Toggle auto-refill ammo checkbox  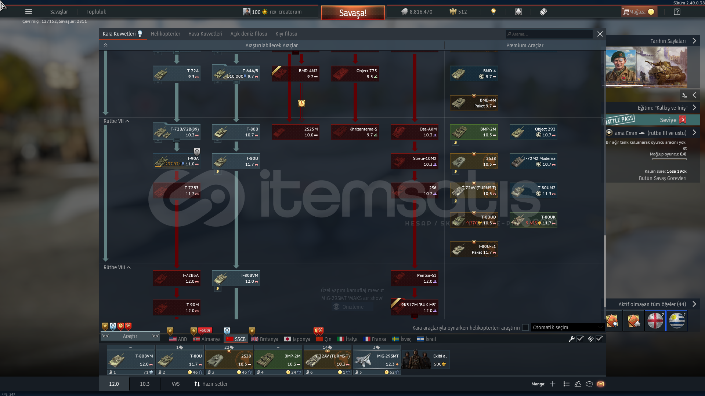[599, 339]
